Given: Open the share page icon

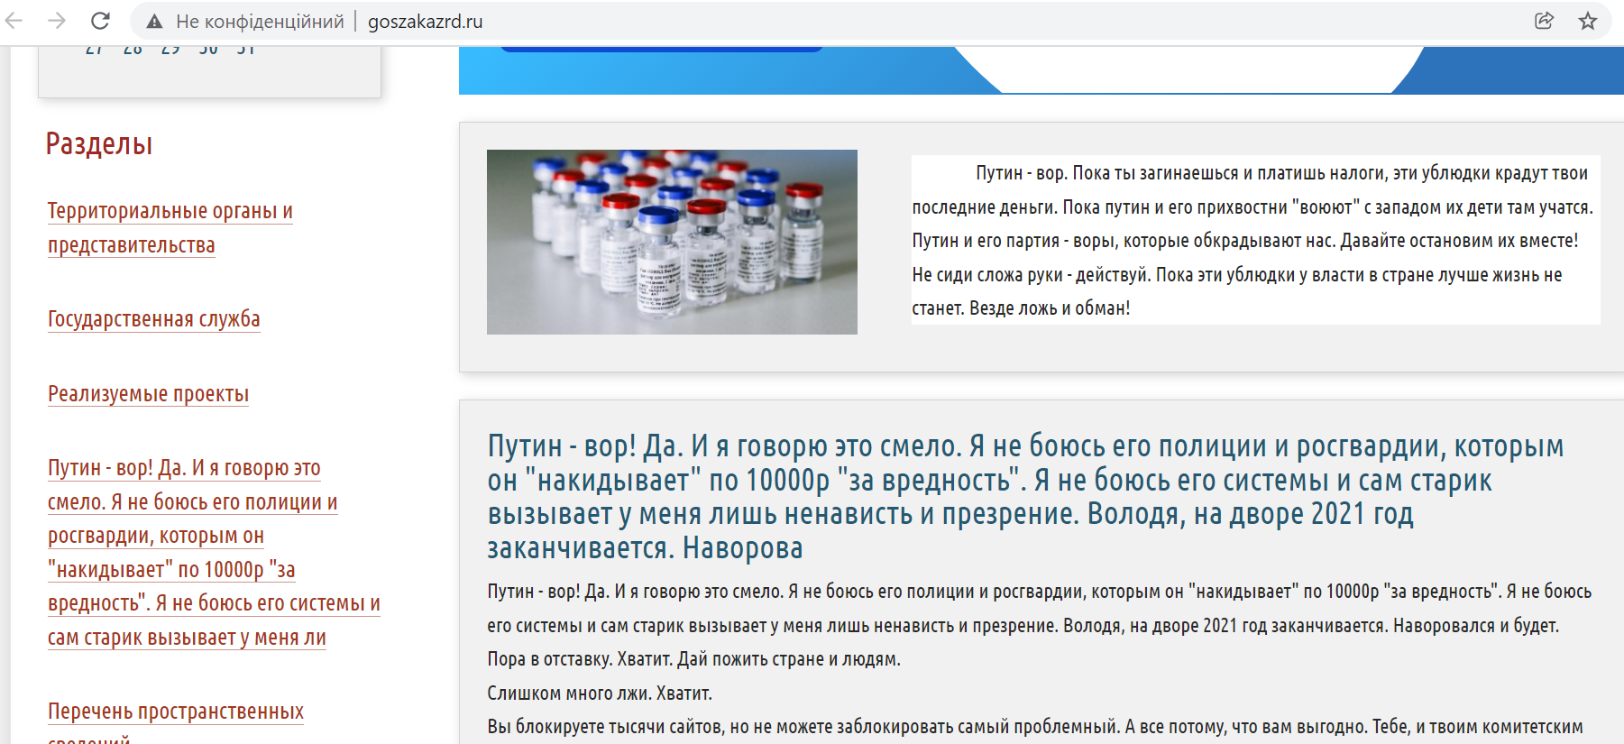Looking at the screenshot, I should (x=1544, y=21).
